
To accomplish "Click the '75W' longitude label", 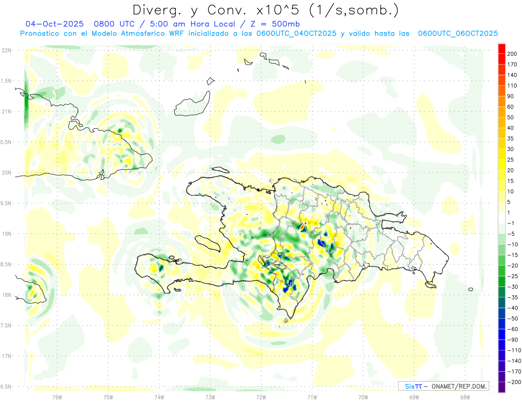I will pyautogui.click(x=108, y=396).
